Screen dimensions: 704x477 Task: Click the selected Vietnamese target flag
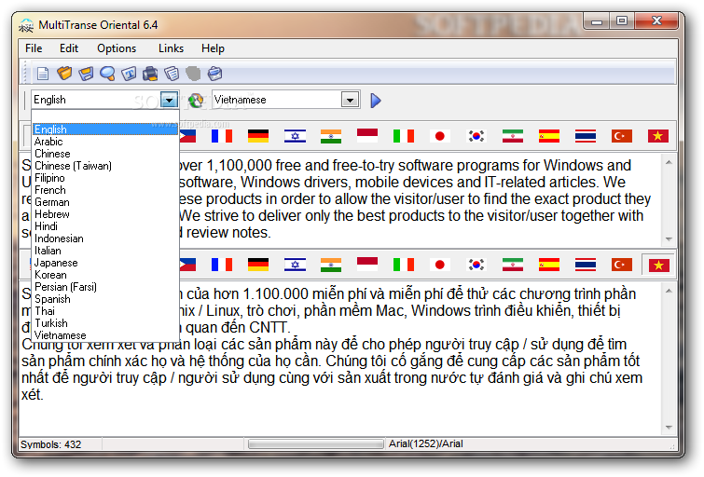658,266
